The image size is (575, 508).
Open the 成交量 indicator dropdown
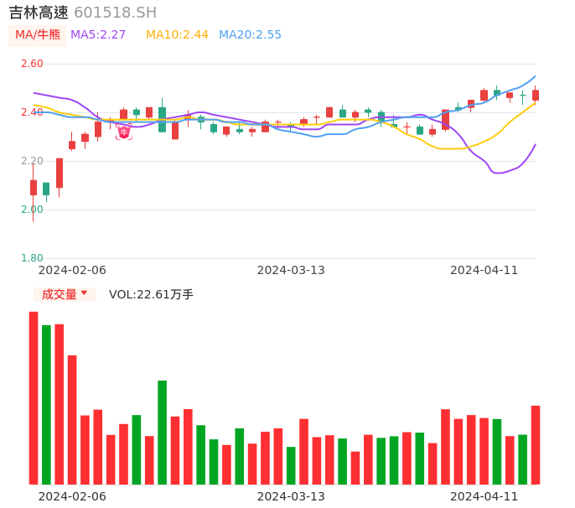[x=65, y=294]
